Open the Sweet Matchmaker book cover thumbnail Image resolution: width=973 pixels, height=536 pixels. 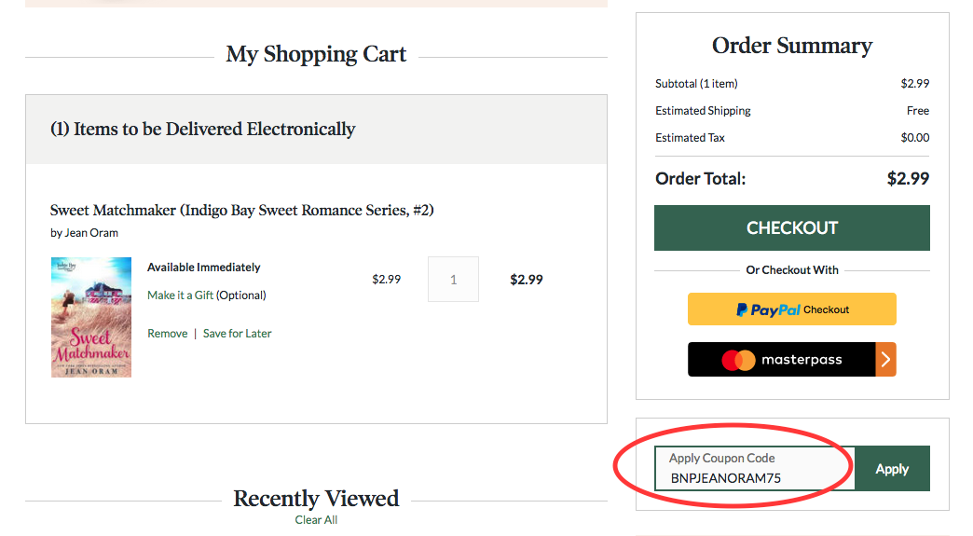pos(91,317)
